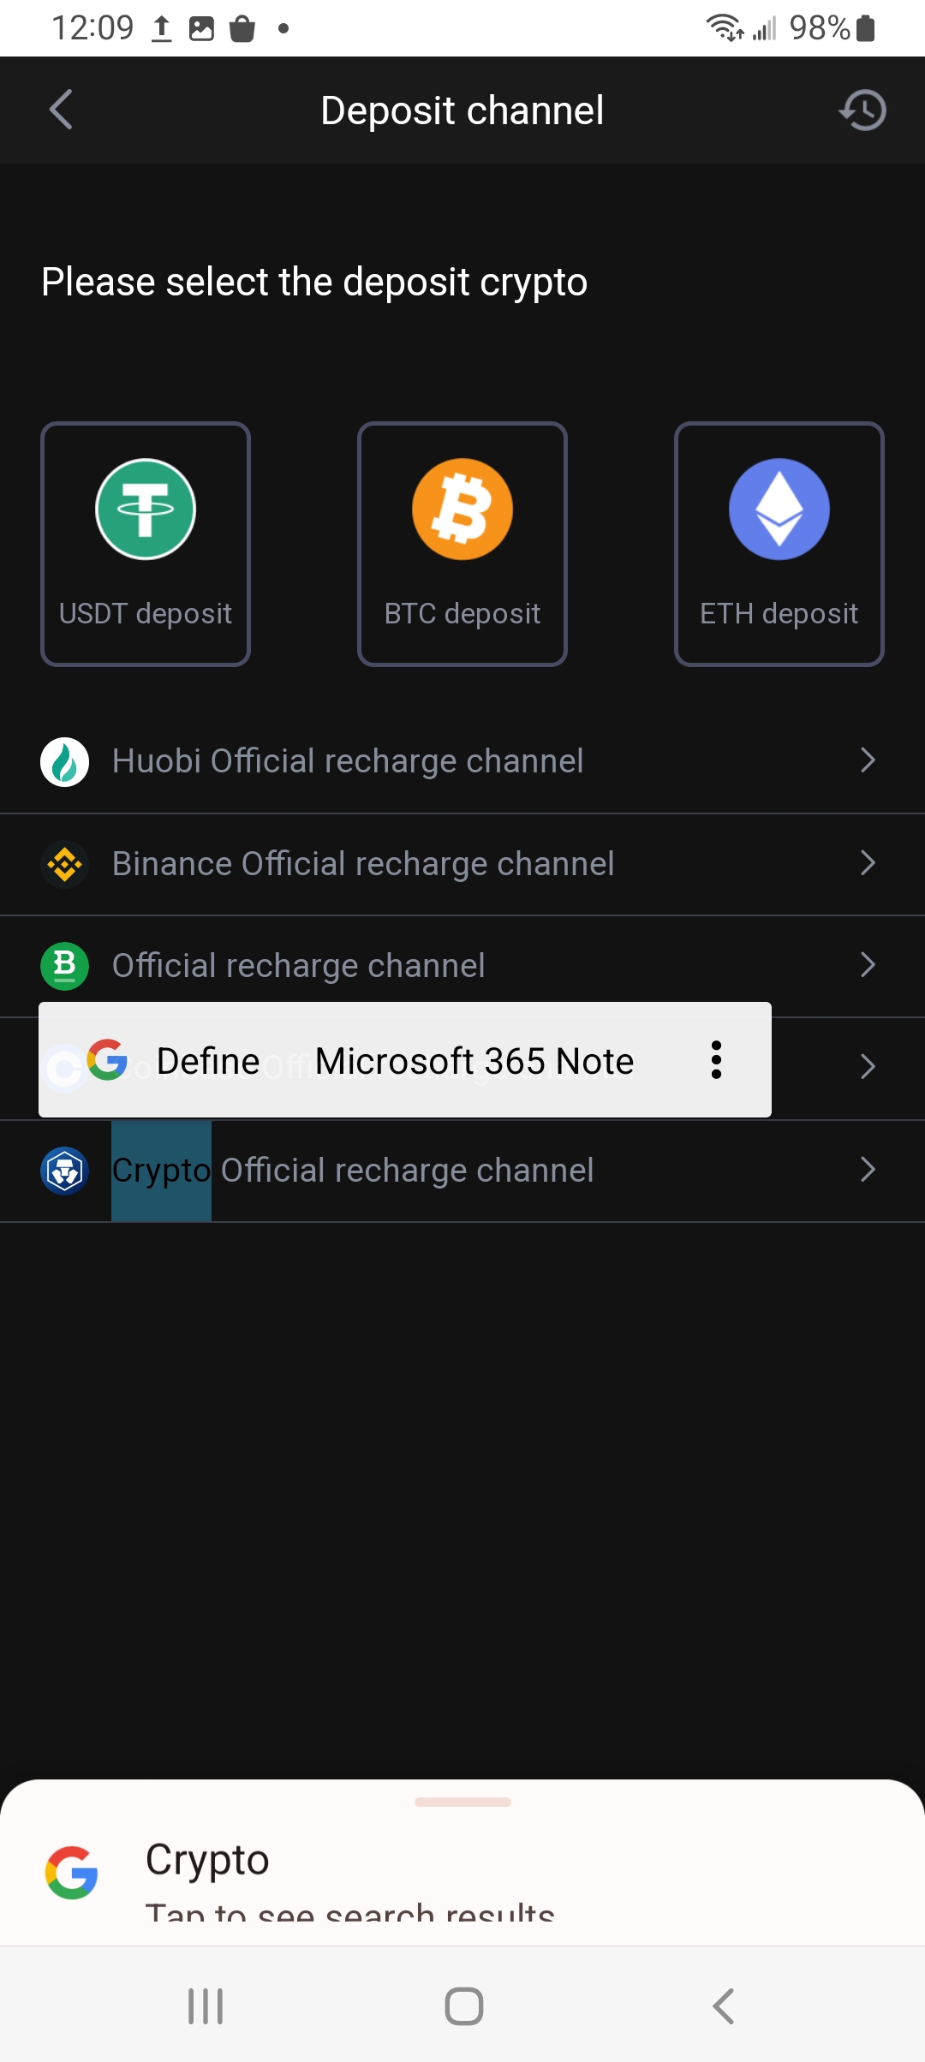This screenshot has height=2062, width=925.
Task: Open deposit history clock icon
Action: (x=862, y=110)
